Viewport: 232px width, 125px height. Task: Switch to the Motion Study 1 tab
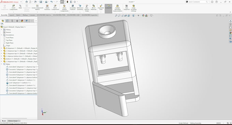point(13,121)
